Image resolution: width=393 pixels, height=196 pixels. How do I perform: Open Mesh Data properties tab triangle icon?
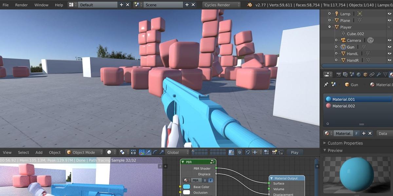click(x=385, y=74)
